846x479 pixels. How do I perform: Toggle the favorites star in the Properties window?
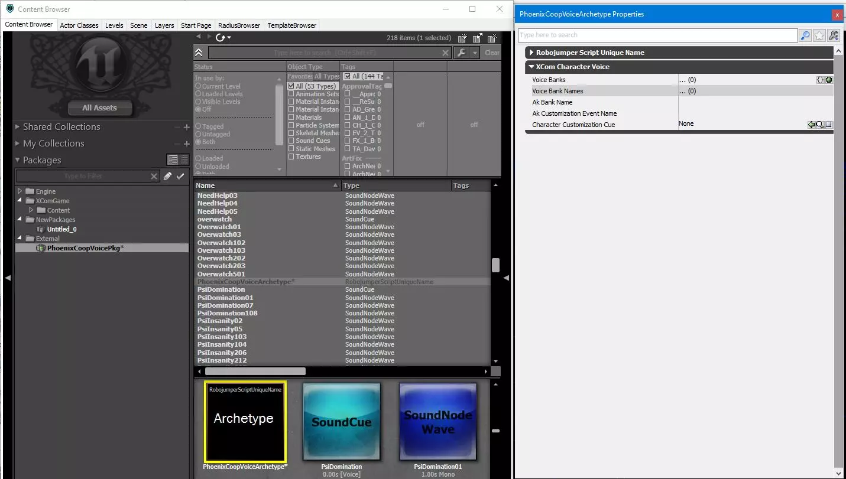click(x=819, y=35)
